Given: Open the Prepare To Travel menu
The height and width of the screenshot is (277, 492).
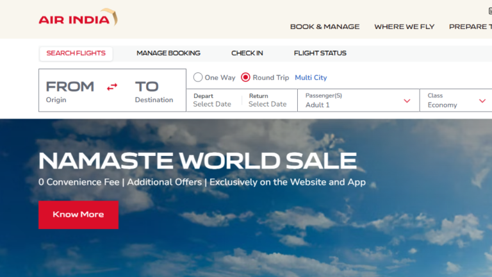Looking at the screenshot, I should [470, 27].
